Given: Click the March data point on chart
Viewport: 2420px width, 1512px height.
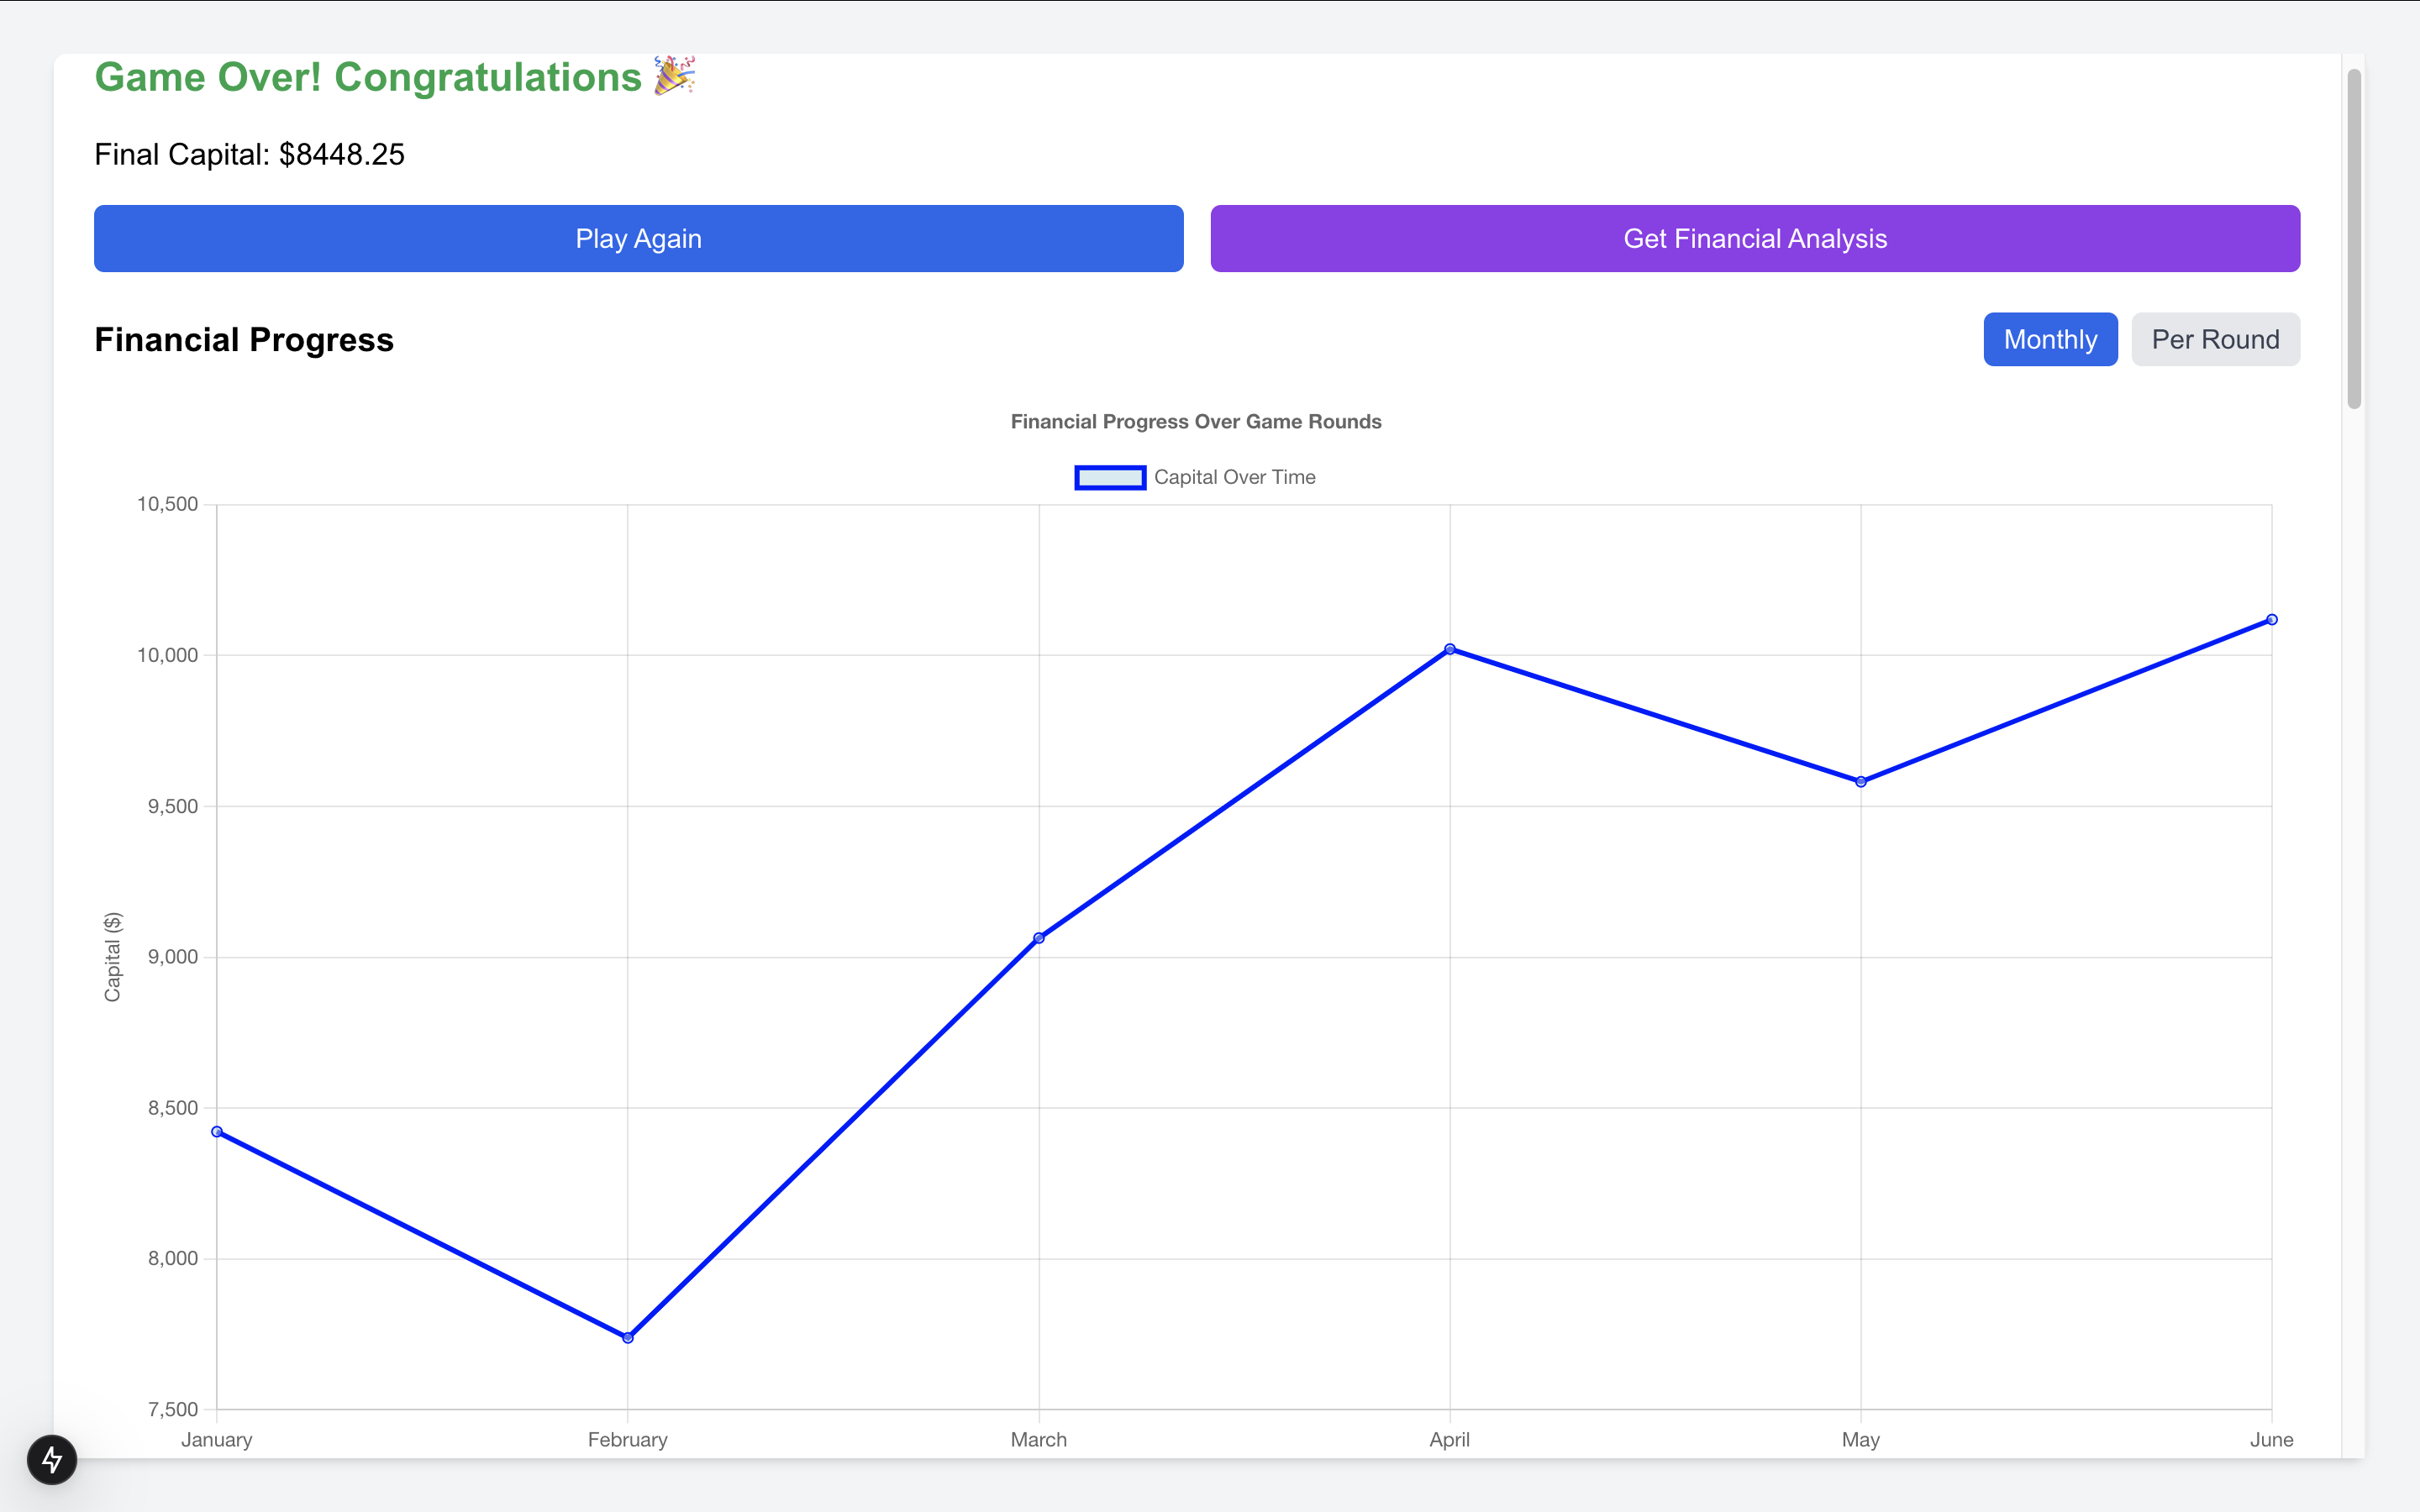Looking at the screenshot, I should coord(1039,938).
